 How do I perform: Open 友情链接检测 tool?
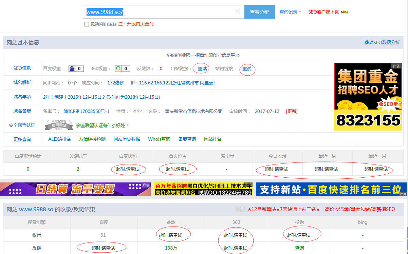92,139
